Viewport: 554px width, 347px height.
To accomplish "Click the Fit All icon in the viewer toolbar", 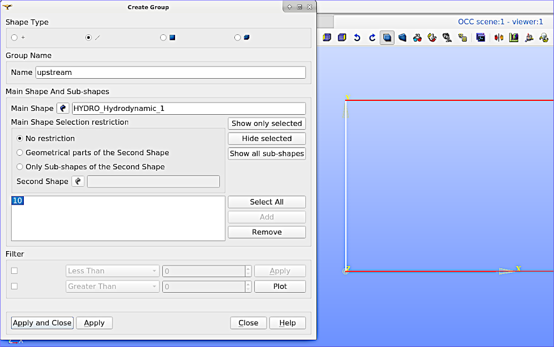I will pyautogui.click(x=387, y=38).
